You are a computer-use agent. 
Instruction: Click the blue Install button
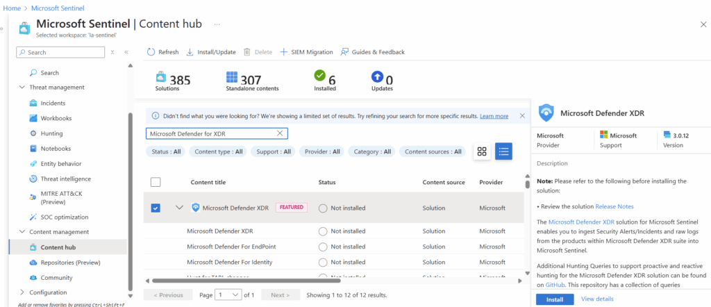555,299
